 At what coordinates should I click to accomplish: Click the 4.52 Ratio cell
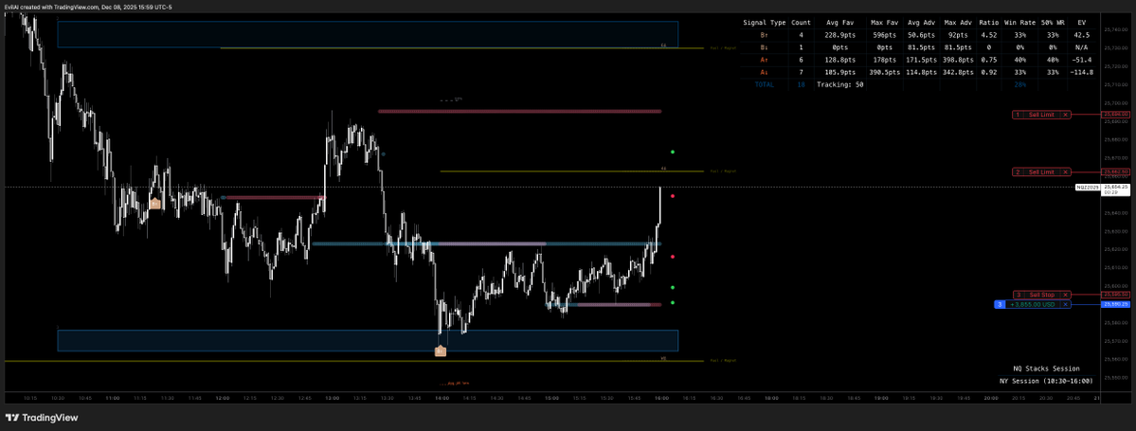click(988, 35)
